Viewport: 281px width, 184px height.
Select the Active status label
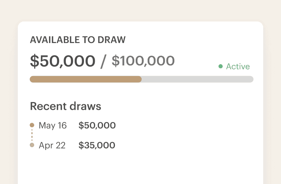pos(238,66)
